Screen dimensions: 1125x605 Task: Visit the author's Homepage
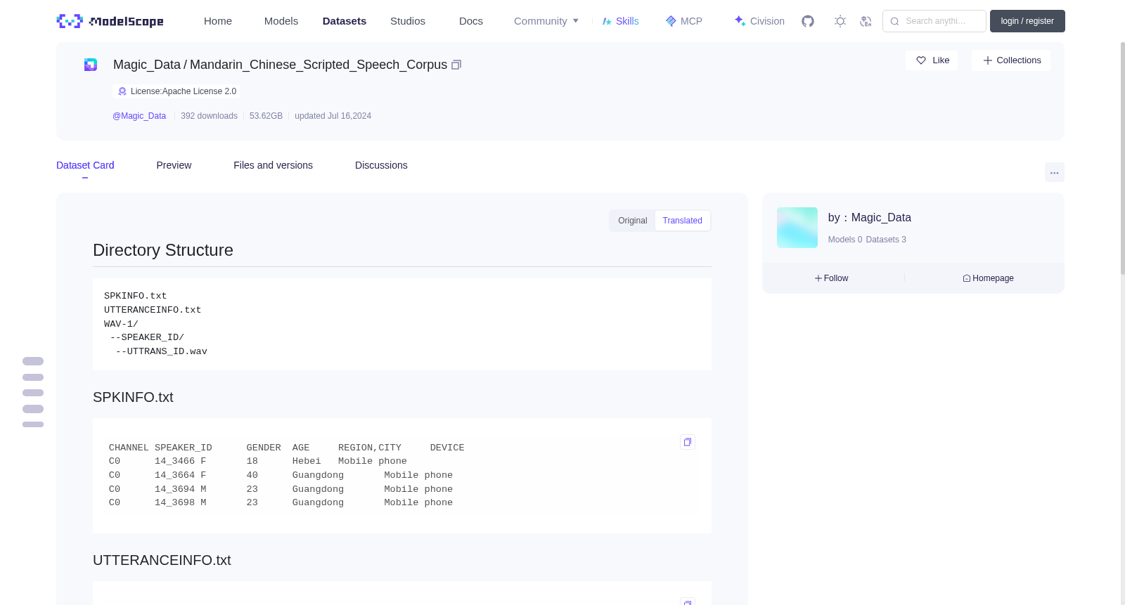[x=988, y=278]
